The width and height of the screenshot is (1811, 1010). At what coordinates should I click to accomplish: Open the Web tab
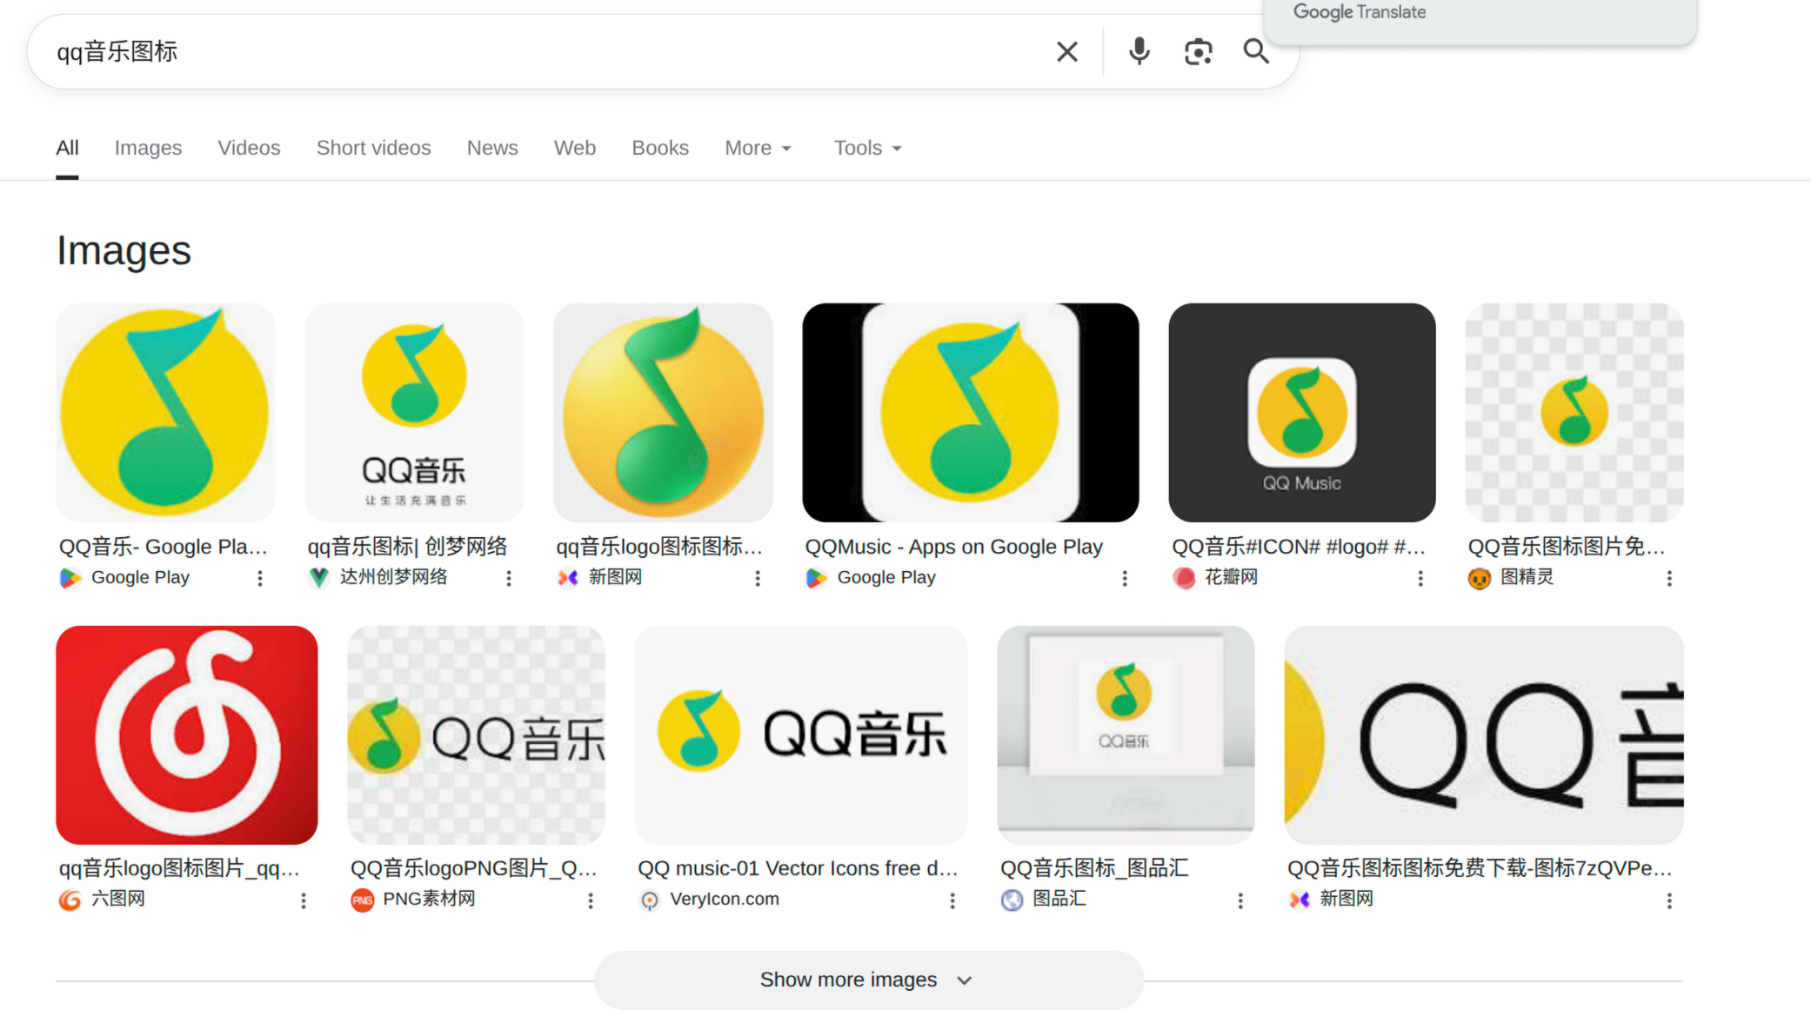tap(575, 148)
